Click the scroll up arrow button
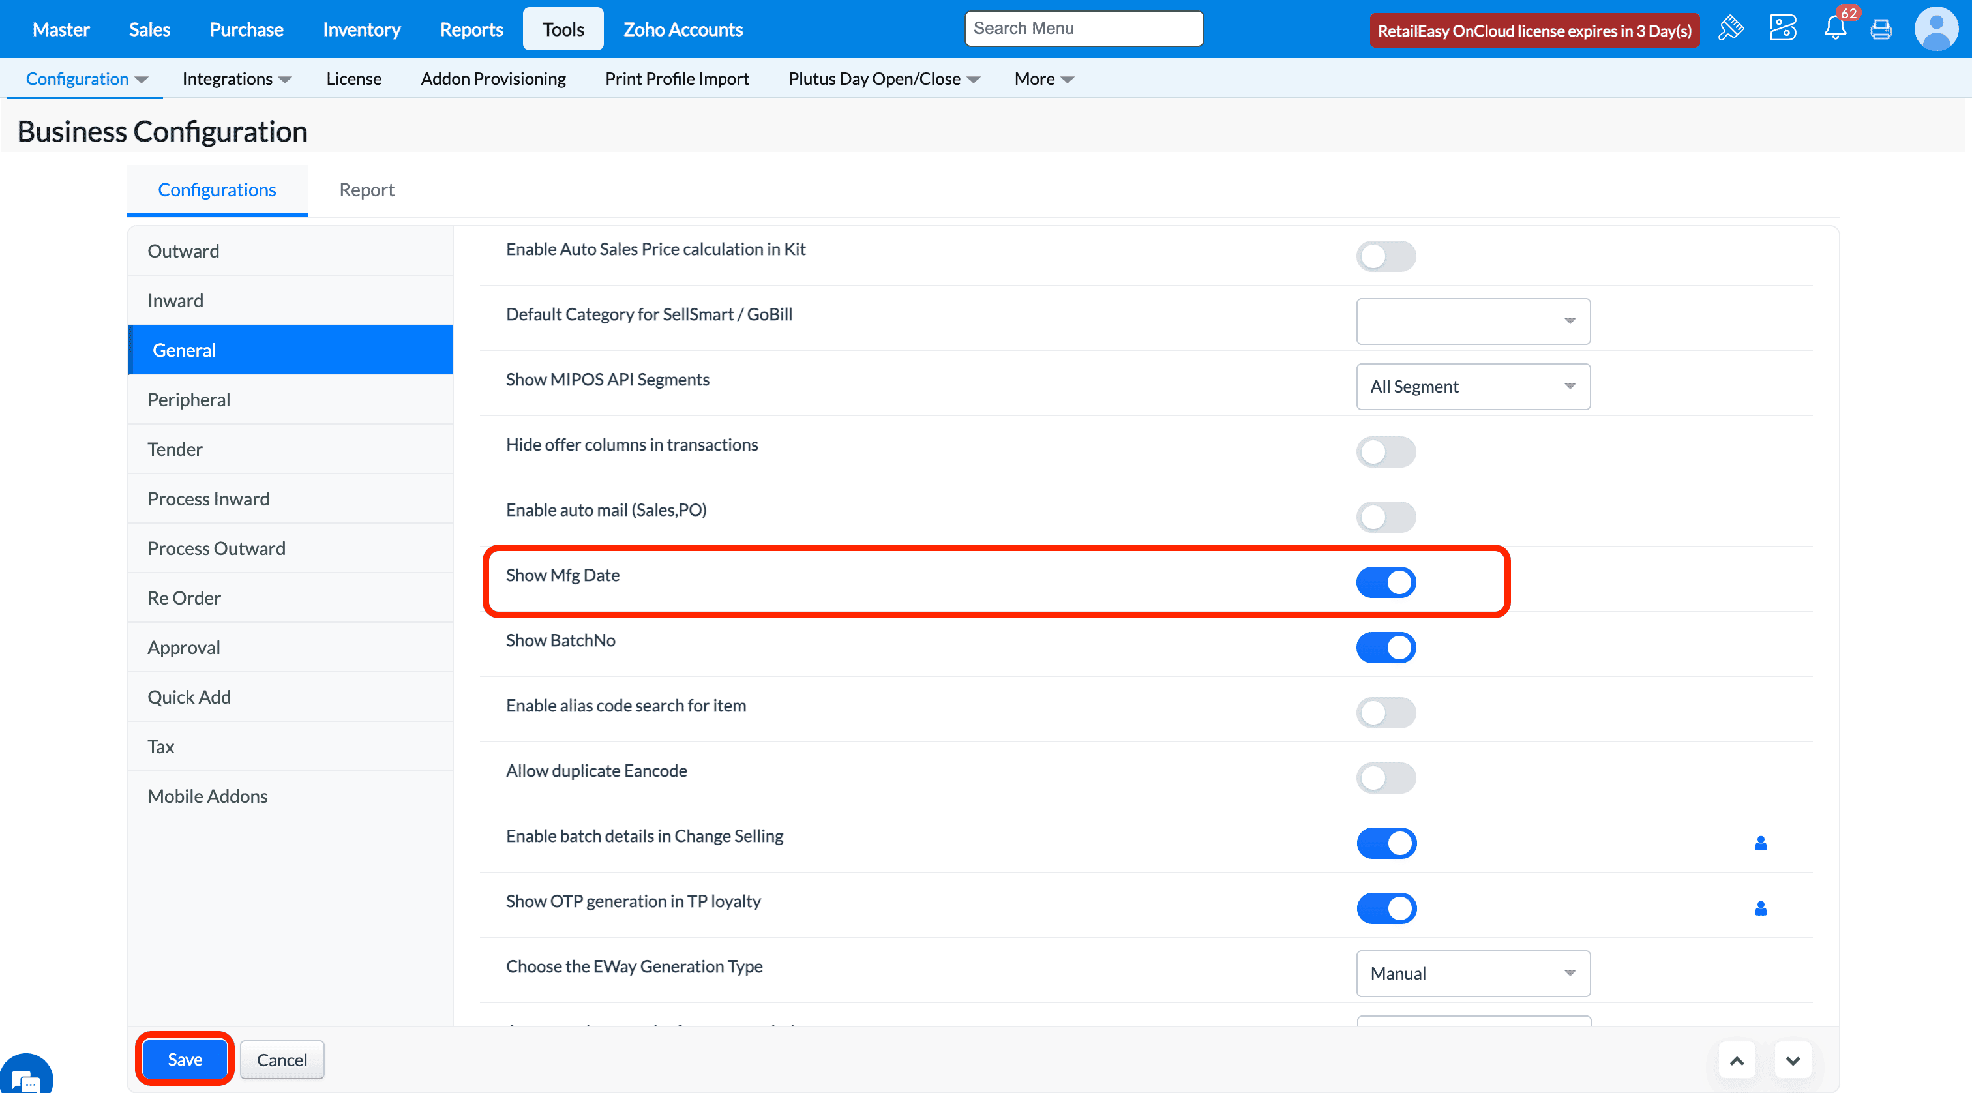 pyautogui.click(x=1737, y=1060)
